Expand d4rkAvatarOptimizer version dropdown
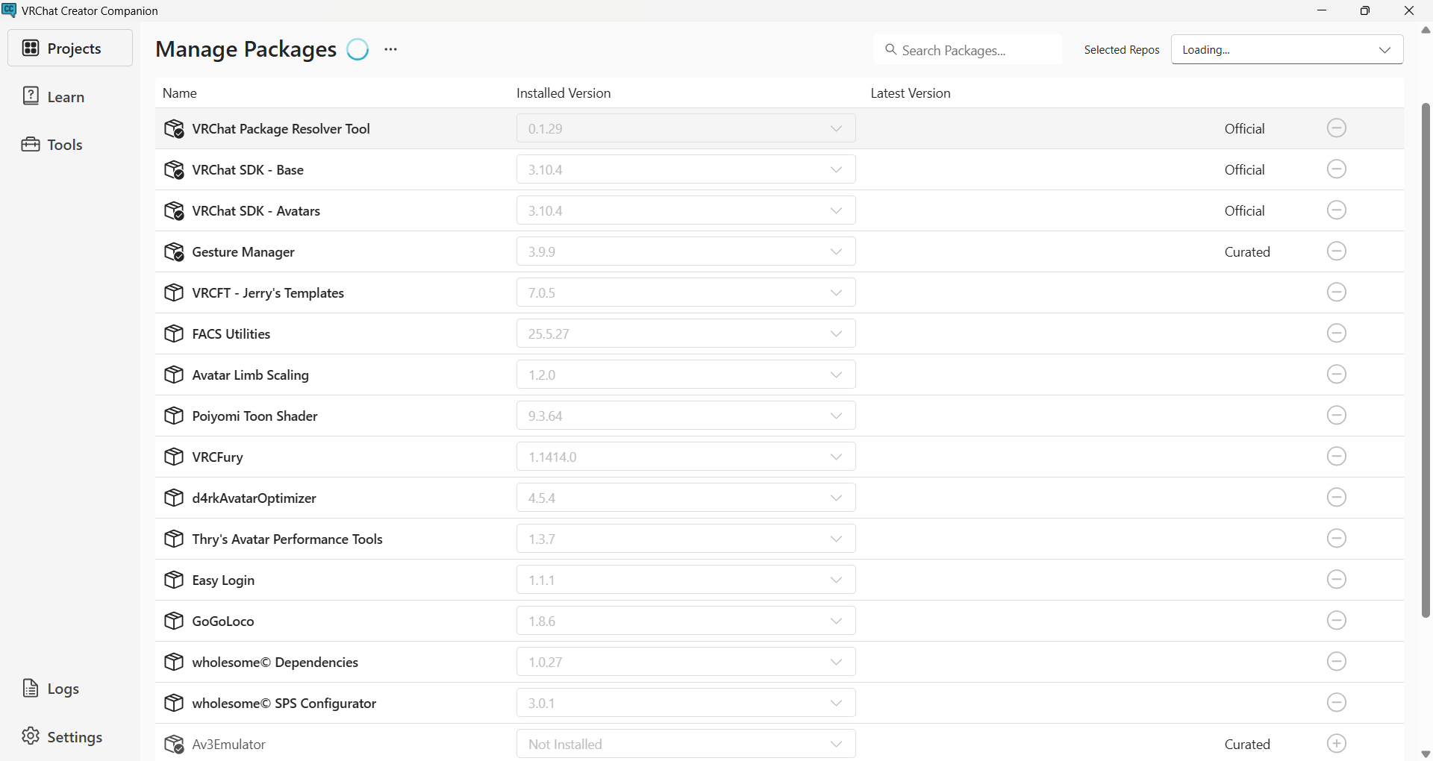Image resolution: width=1433 pixels, height=761 pixels. click(x=686, y=498)
